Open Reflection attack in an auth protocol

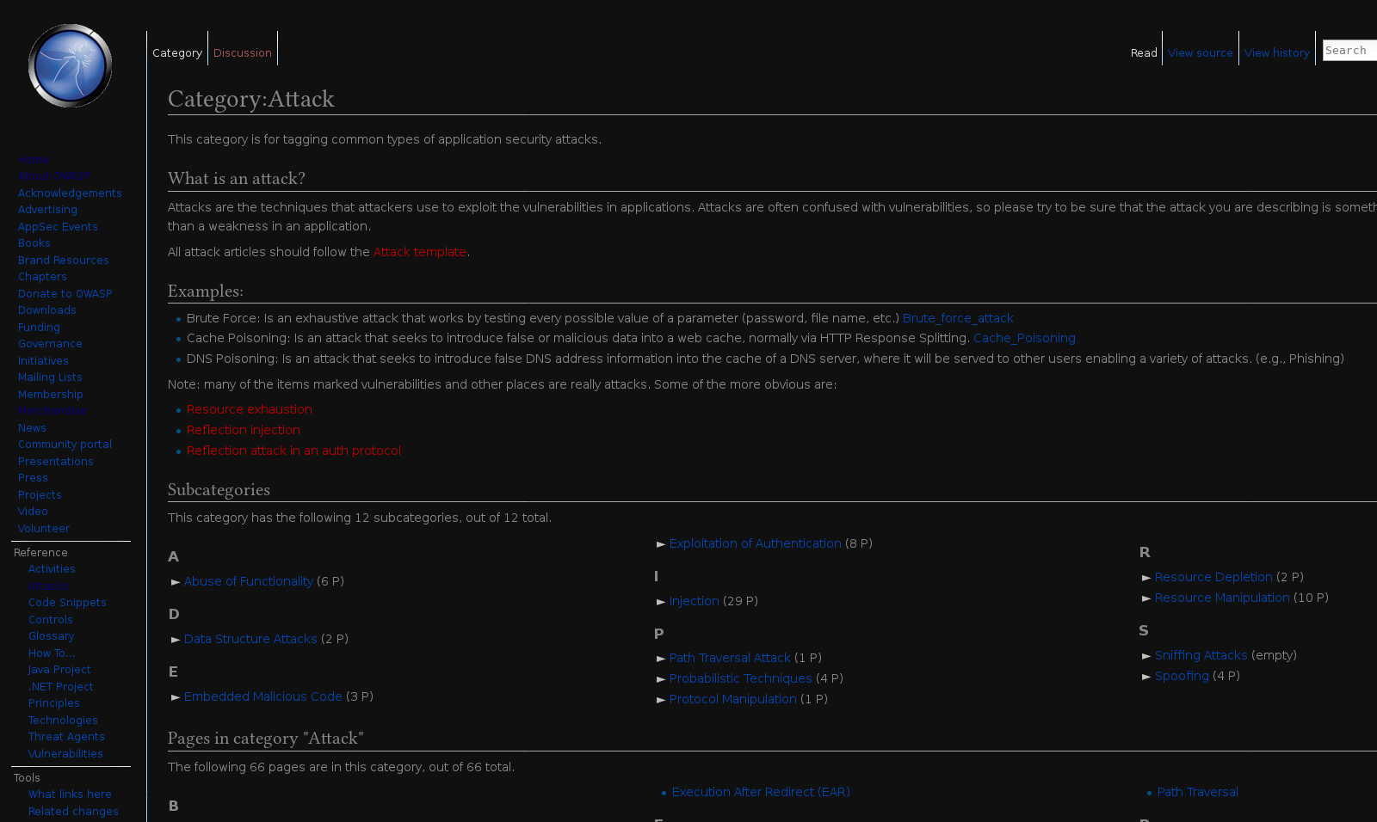click(293, 451)
